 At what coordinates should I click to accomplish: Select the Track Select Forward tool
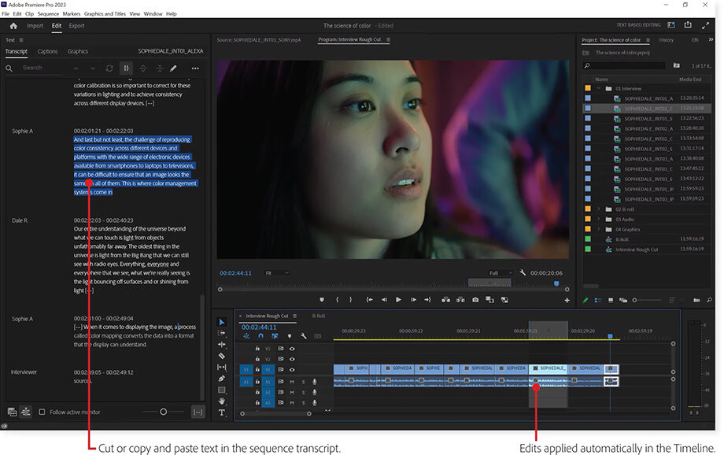222,333
